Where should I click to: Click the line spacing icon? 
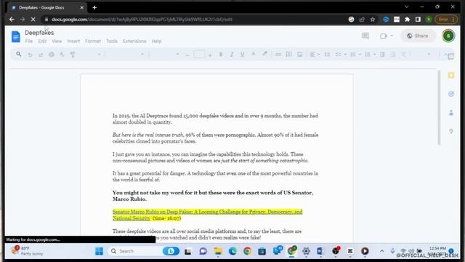tap(327, 55)
